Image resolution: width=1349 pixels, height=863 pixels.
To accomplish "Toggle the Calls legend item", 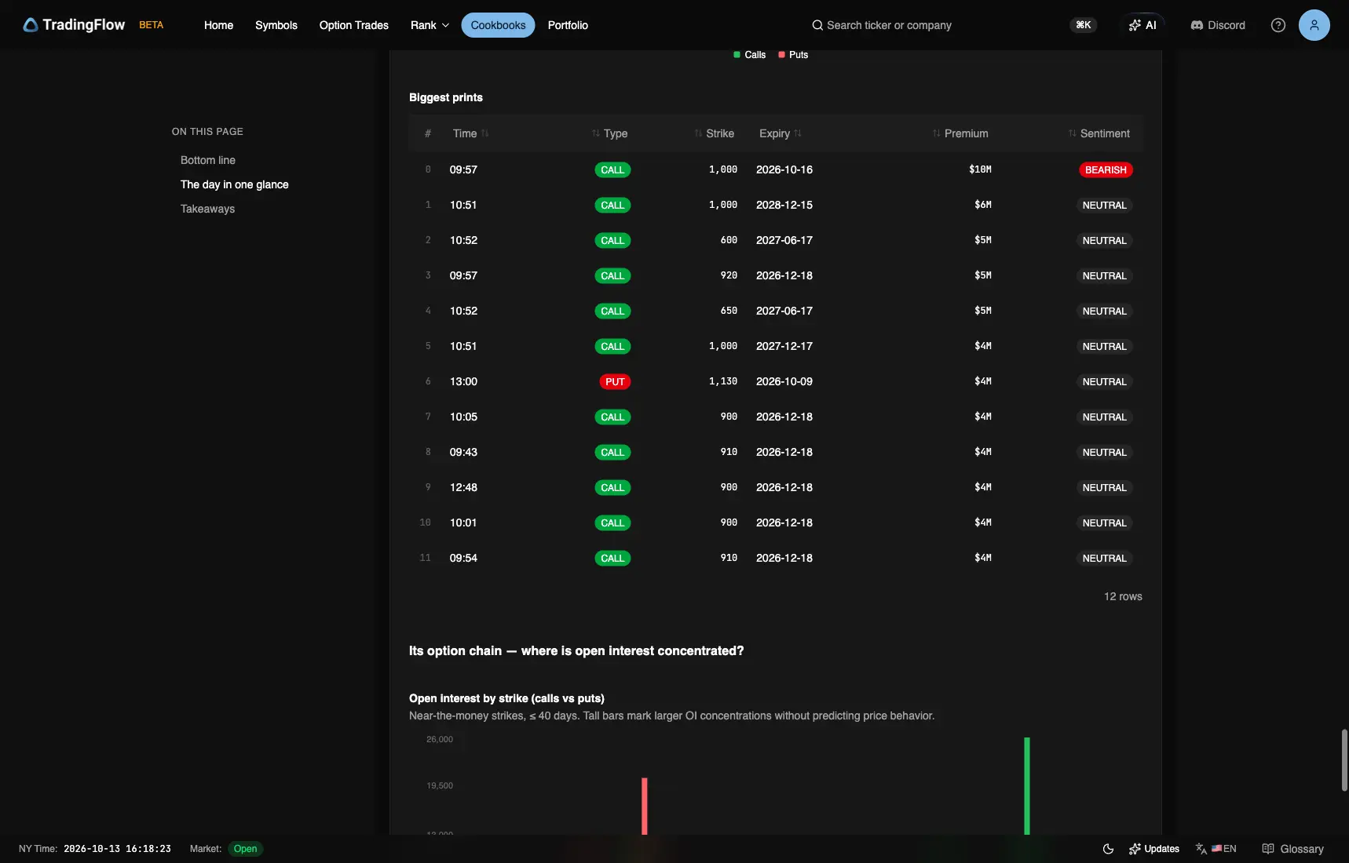I will tap(749, 55).
